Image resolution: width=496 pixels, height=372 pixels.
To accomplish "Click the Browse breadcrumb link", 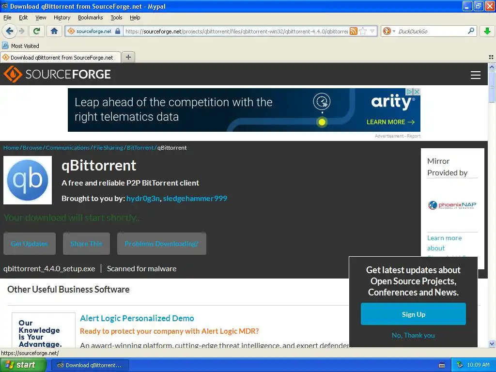I will pos(32,148).
